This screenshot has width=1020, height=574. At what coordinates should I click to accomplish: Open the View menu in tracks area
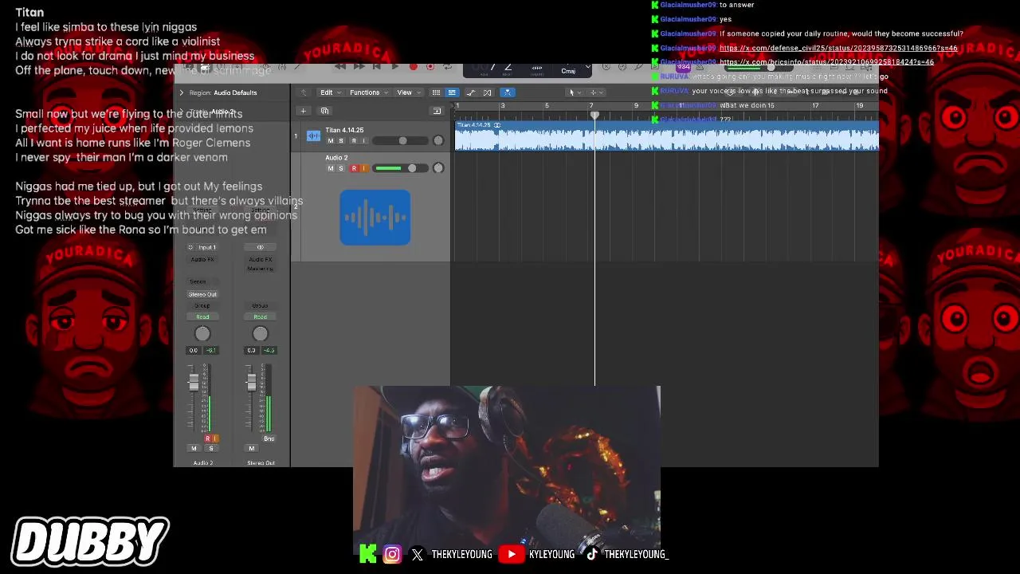click(407, 92)
